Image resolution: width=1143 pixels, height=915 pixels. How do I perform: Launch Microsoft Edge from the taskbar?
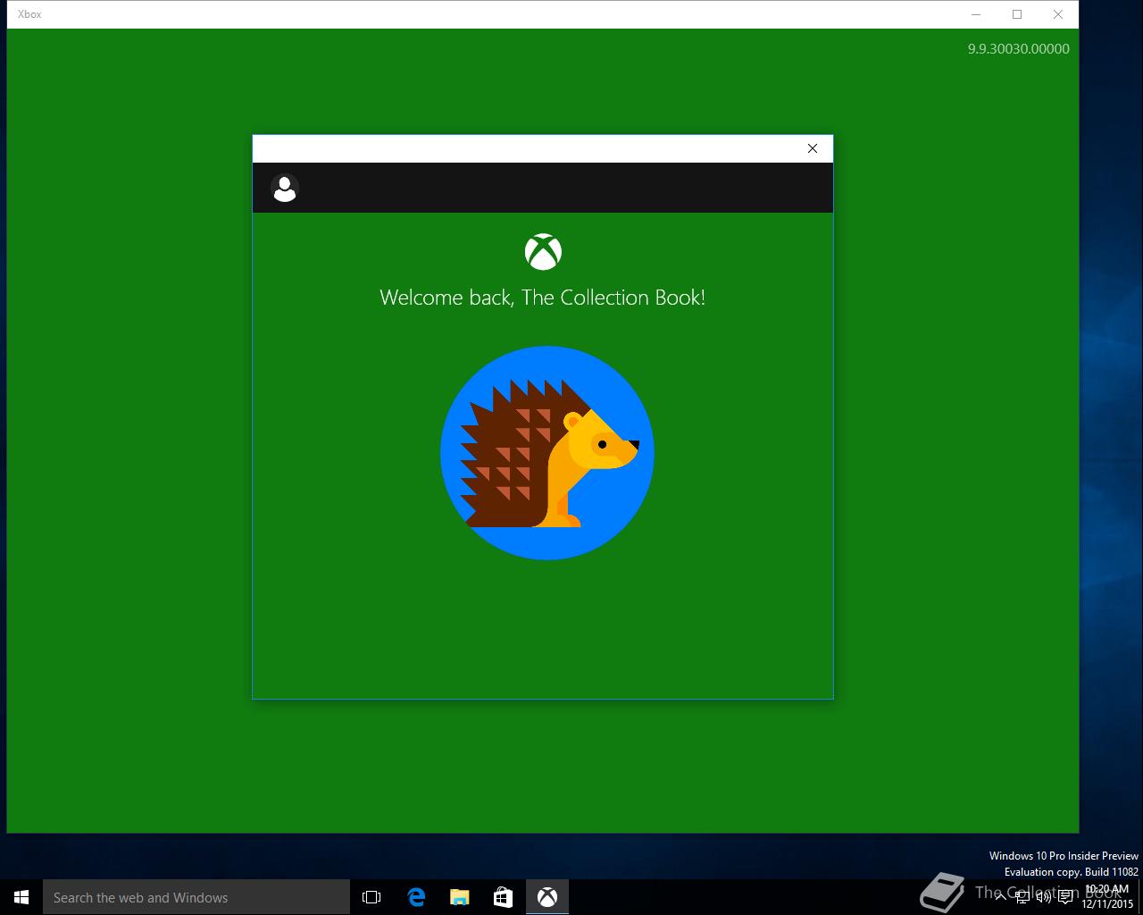(x=416, y=897)
